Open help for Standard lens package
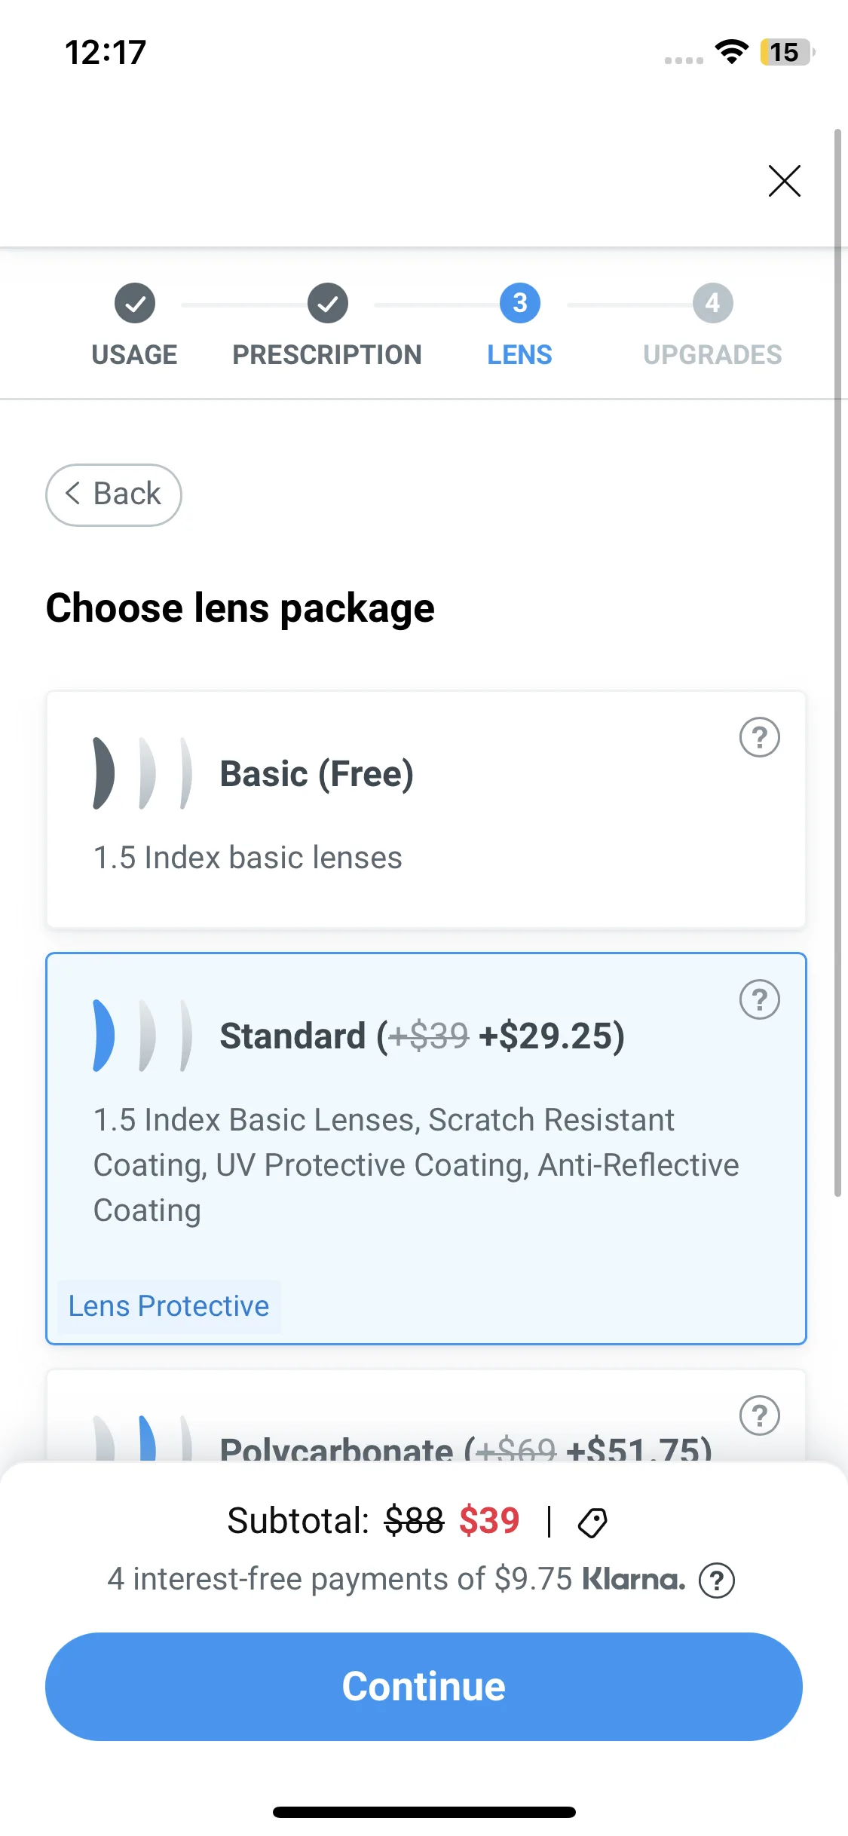 (x=759, y=999)
